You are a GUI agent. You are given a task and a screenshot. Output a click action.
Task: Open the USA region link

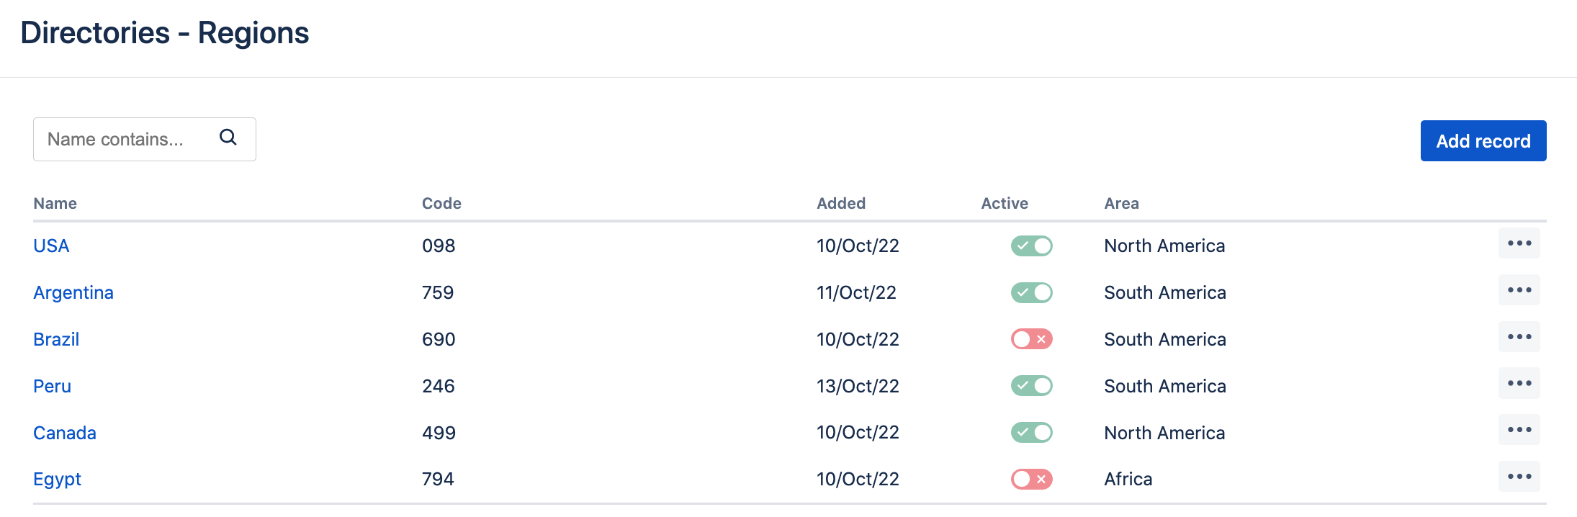pyautogui.click(x=51, y=246)
